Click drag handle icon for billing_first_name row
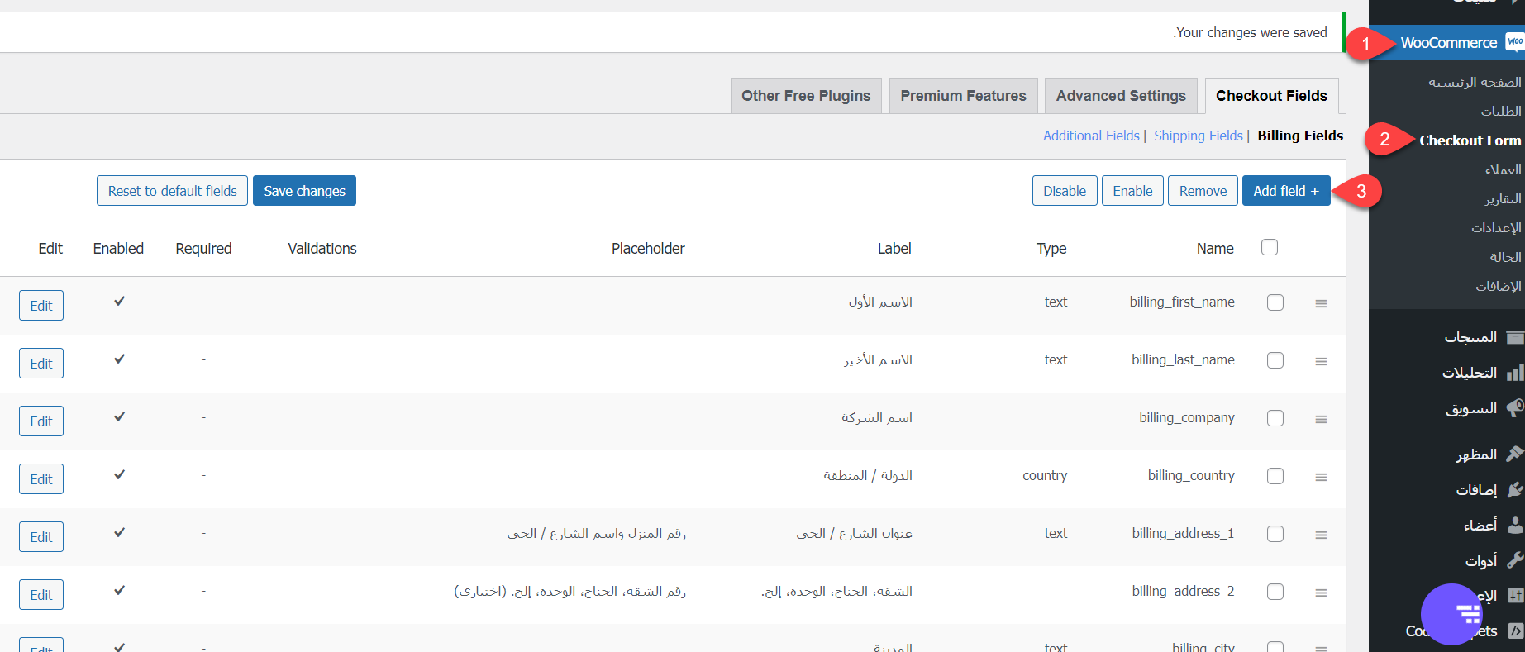The image size is (1525, 652). point(1321,304)
